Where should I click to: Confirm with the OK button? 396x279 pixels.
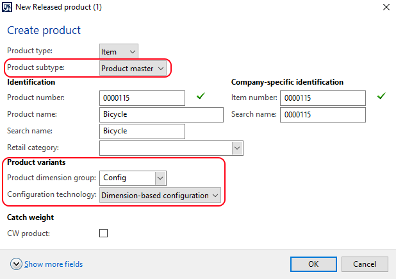[x=313, y=264]
